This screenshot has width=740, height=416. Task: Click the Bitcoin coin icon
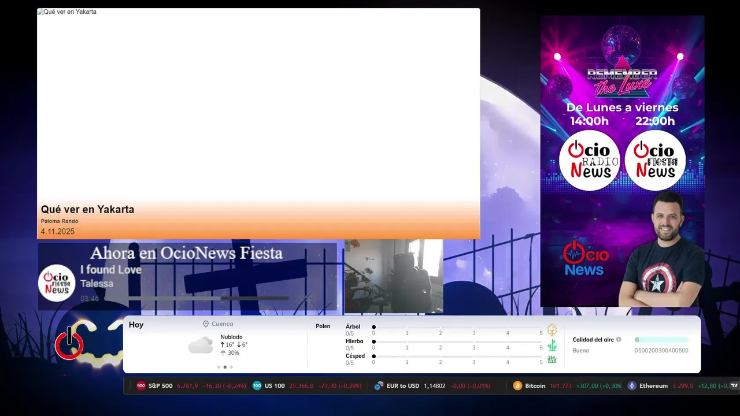click(517, 386)
